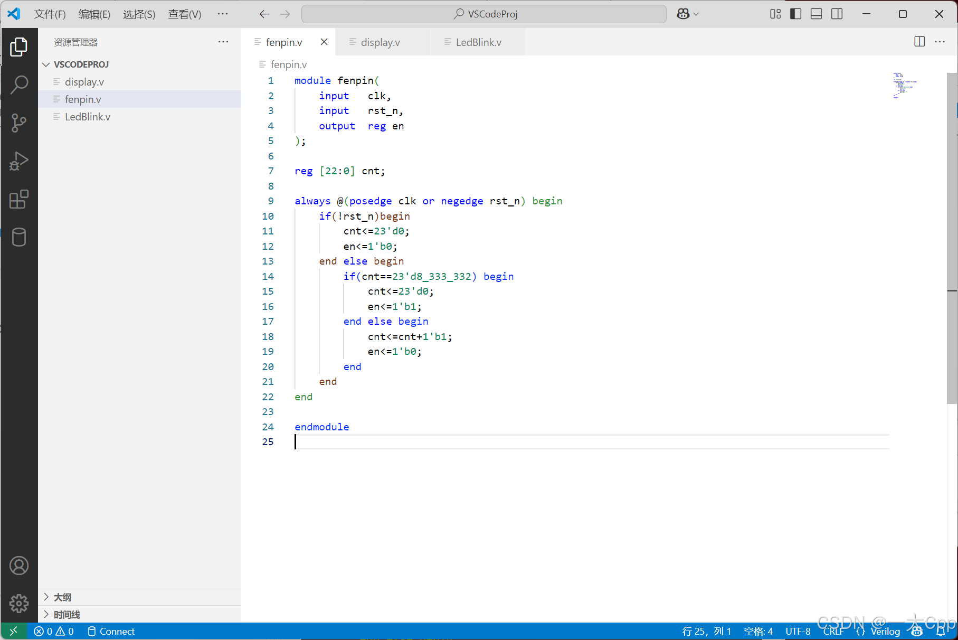
Task: Collapse the VSCODEPROJ folder
Action: 139,64
